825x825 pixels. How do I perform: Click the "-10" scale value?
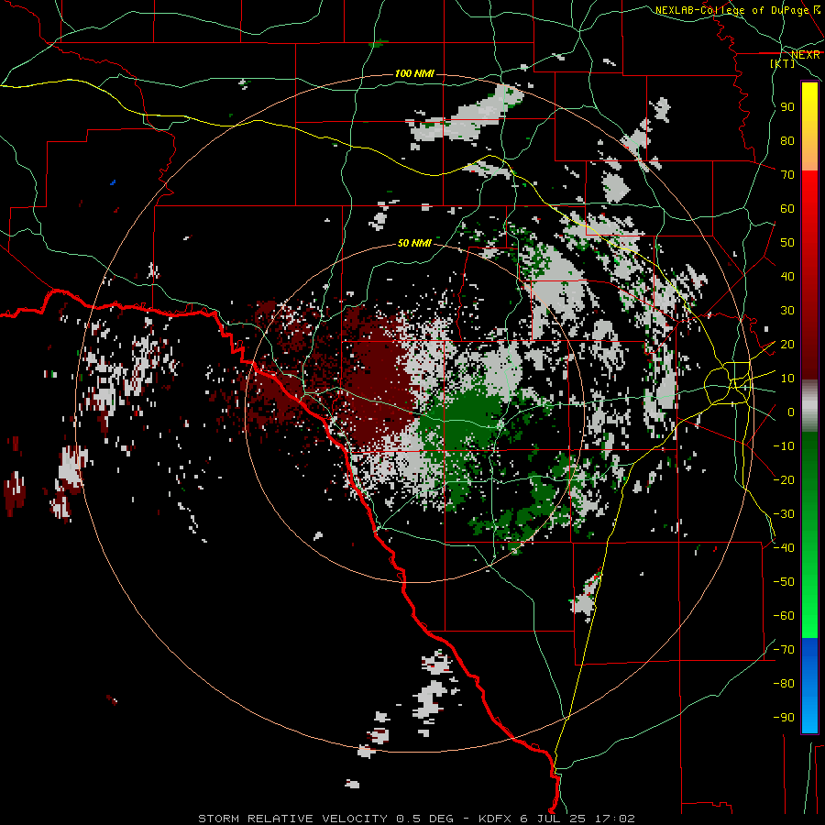pyautogui.click(x=784, y=446)
